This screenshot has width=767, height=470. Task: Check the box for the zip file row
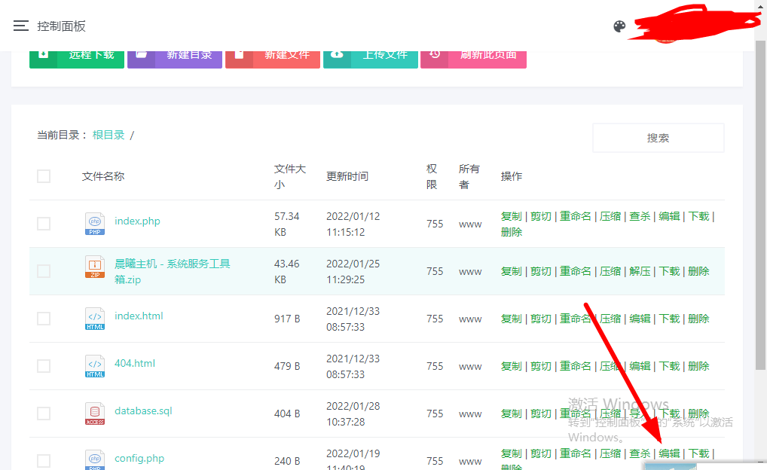(x=44, y=271)
